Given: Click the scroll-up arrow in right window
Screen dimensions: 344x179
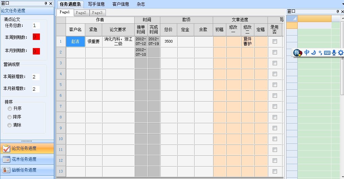Looking at the screenshot, I should pos(343,18).
